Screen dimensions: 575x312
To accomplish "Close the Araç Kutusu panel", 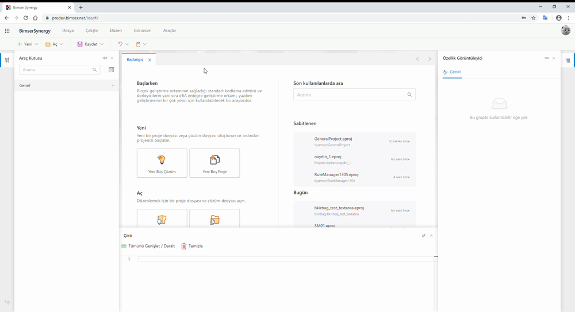I will coord(112,58).
